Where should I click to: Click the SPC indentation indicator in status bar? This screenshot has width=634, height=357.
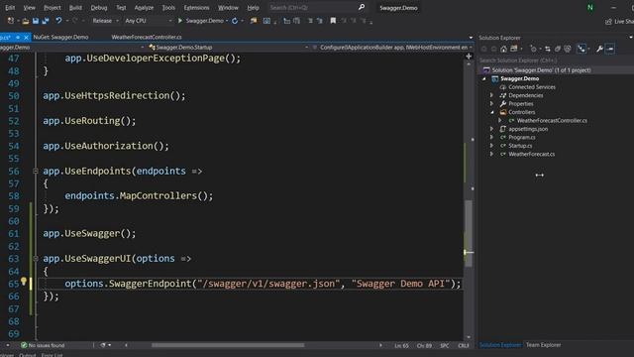pos(445,346)
